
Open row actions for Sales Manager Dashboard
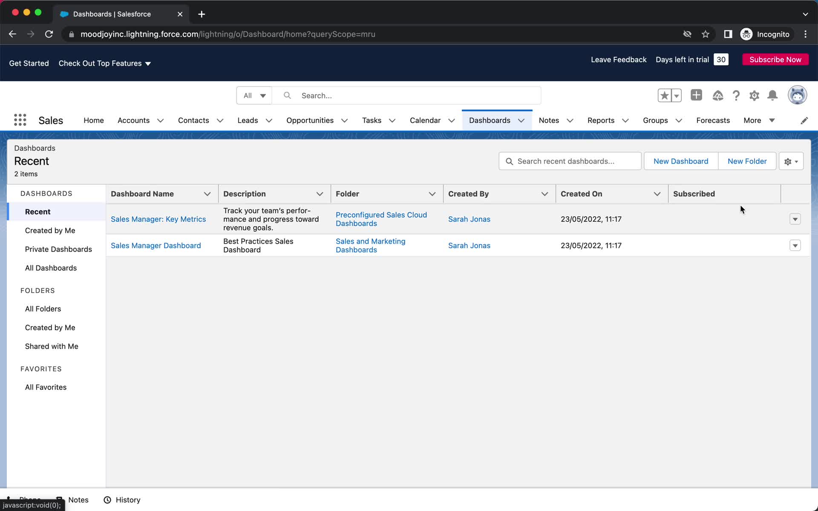795,245
